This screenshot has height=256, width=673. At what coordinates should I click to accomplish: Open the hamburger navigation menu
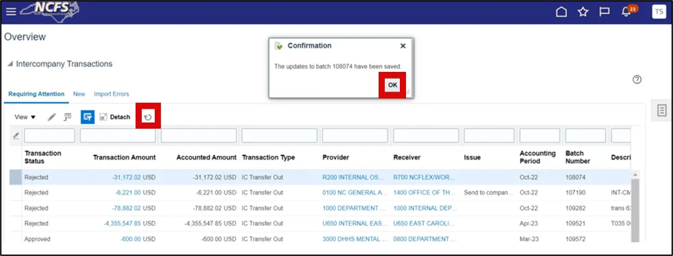(x=11, y=12)
